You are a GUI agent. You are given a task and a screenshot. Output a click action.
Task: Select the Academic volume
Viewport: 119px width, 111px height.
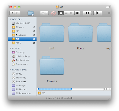[x=22, y=35]
